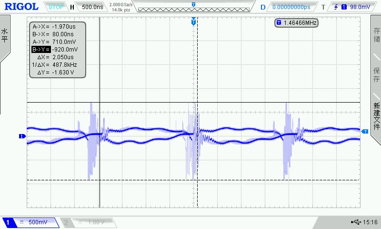Screen dimensions: 381x229
Task: Click the channel 1 ground level marker
Action: [x=22, y=136]
